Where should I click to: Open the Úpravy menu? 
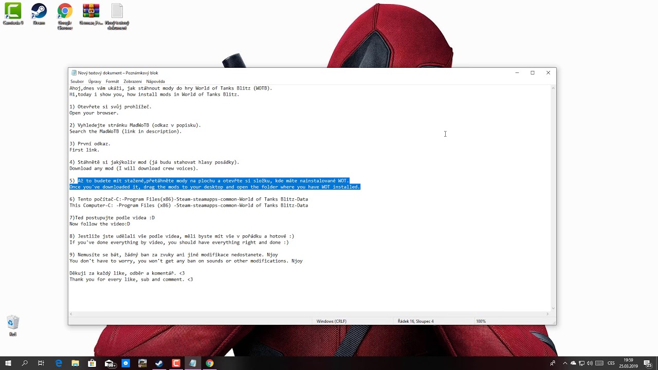95,81
